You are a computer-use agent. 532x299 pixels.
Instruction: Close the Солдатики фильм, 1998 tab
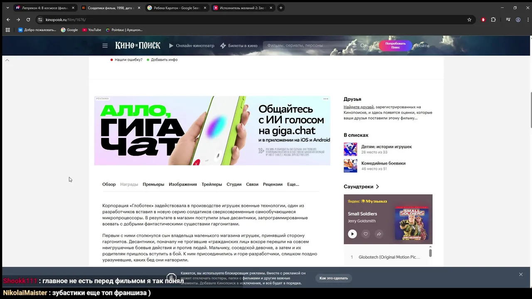click(139, 8)
